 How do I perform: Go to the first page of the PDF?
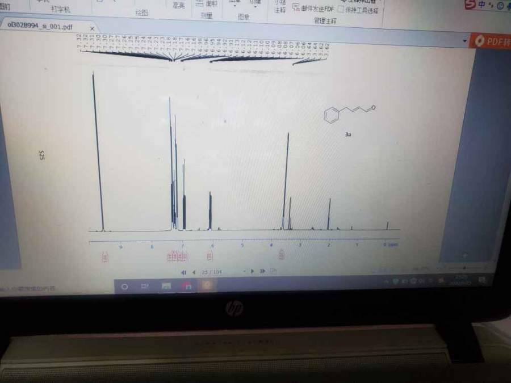coord(183,272)
